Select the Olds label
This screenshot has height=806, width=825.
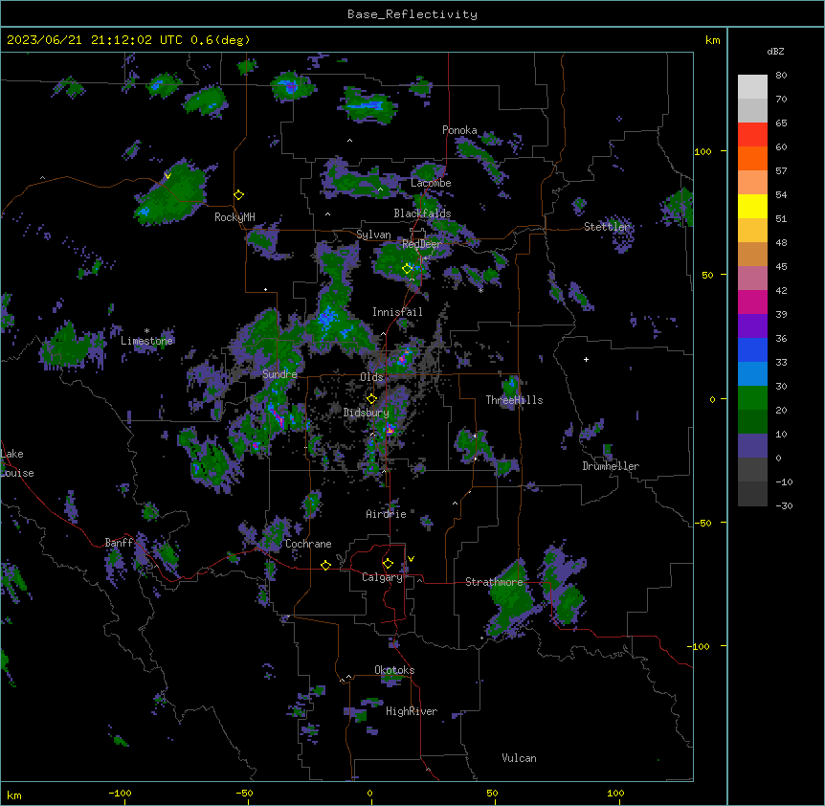point(371,377)
